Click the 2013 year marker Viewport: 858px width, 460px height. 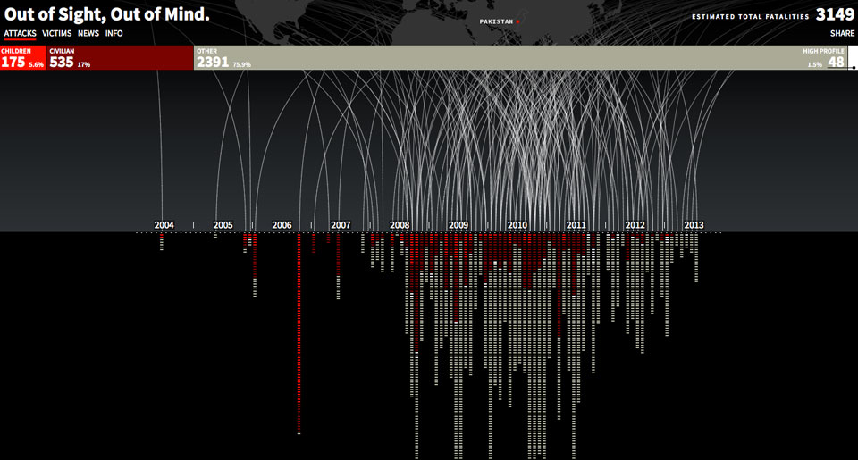point(694,225)
